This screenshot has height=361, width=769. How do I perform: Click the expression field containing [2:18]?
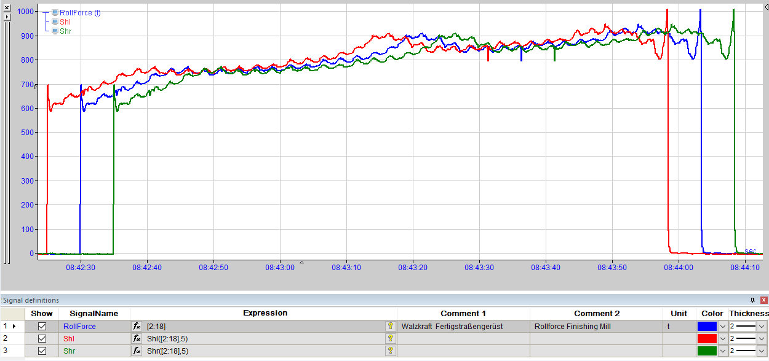(263, 327)
